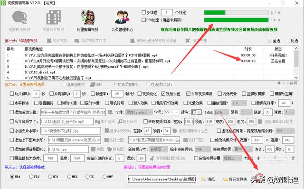The height and width of the screenshot is (189, 304).
Task: Click 随机音频 music note icon
Action: click(x=120, y=122)
